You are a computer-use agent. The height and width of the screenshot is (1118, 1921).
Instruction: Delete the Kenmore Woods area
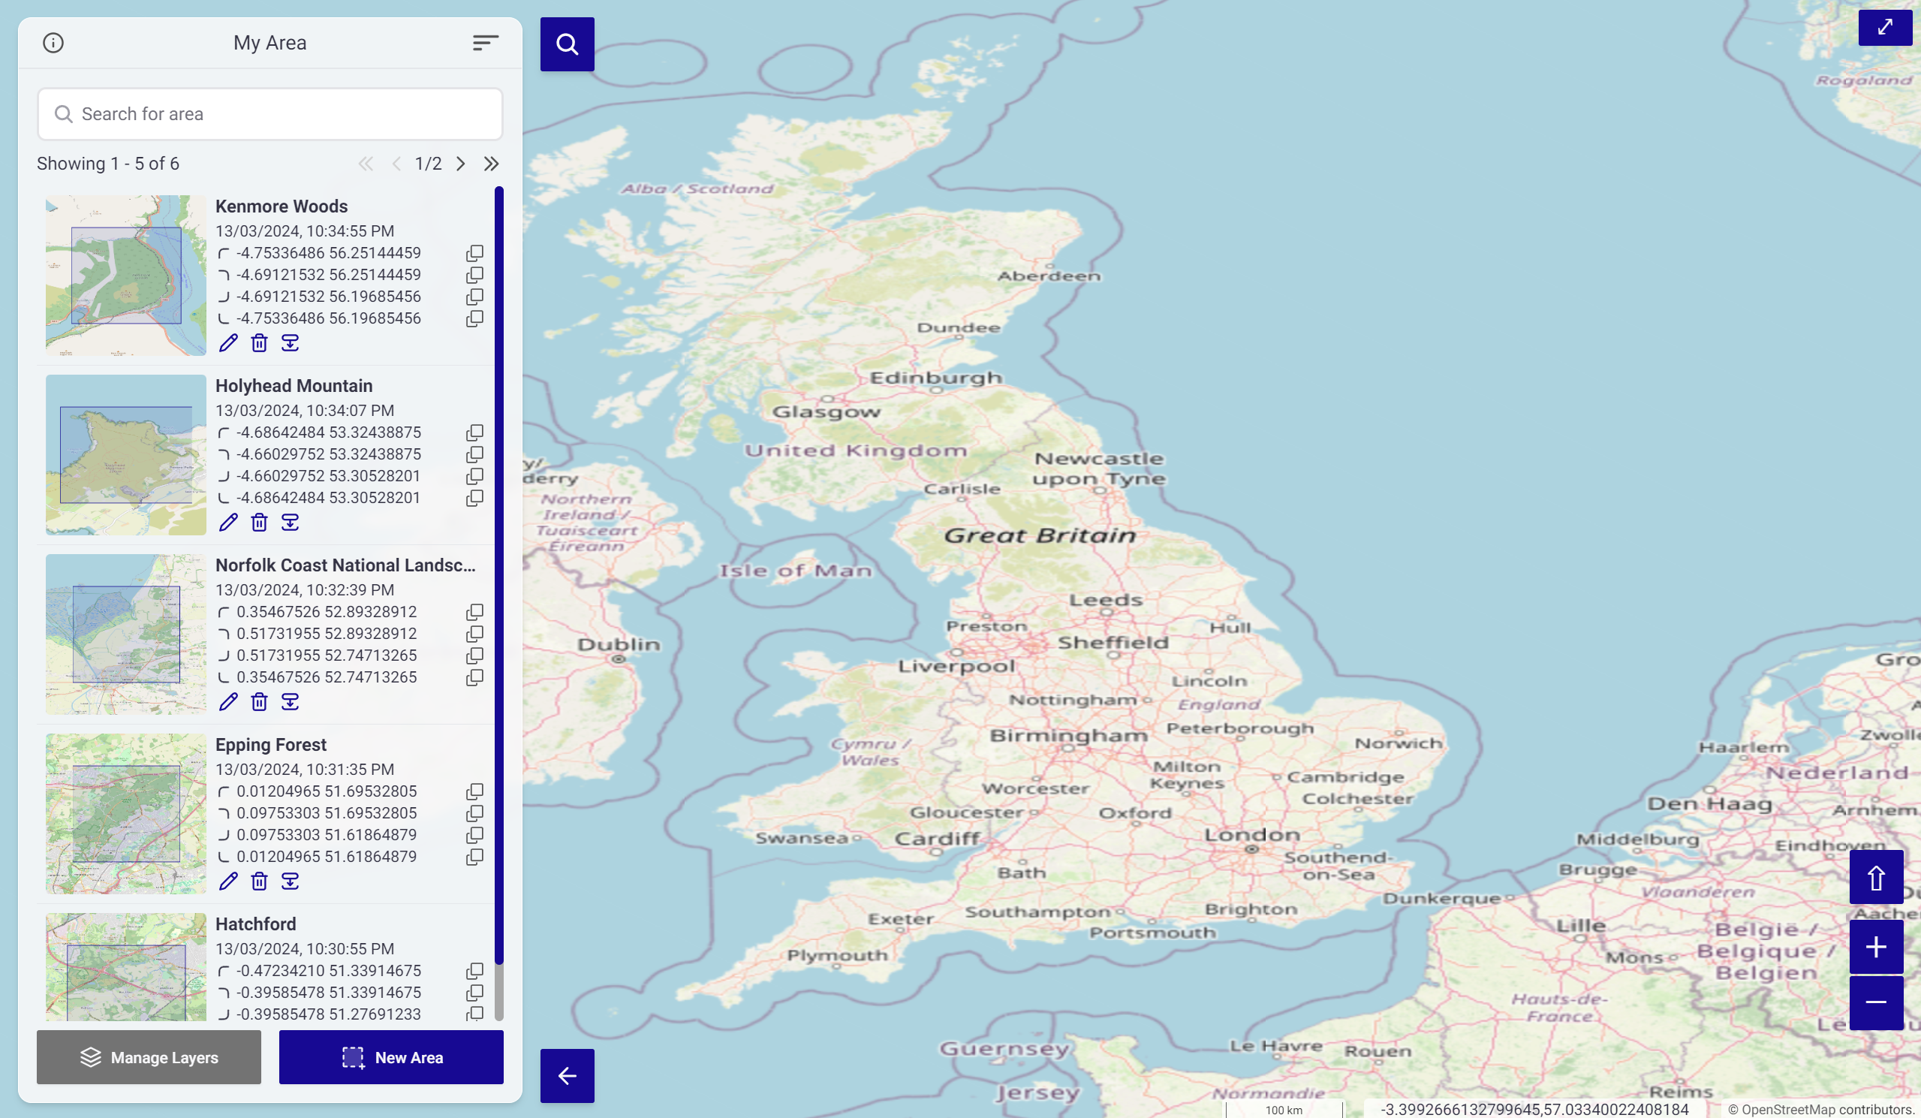click(x=259, y=342)
